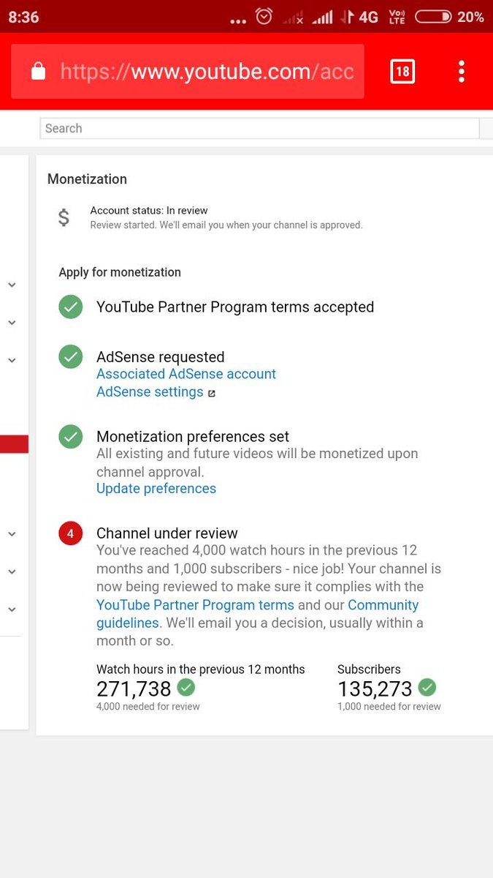Click green check beside Monetization preferences set
The image size is (493, 878).
[71, 437]
